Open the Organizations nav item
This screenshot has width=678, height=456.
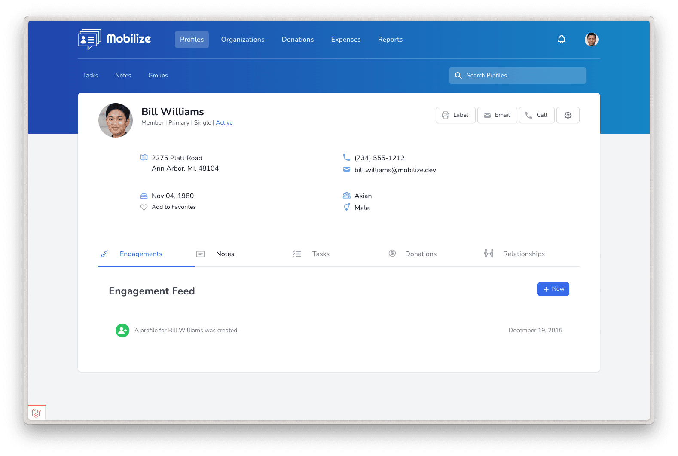click(x=243, y=40)
